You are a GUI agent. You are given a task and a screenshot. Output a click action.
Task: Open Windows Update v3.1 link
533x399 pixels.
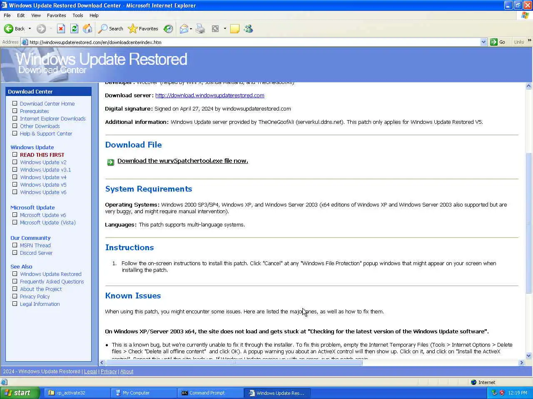[45, 170]
